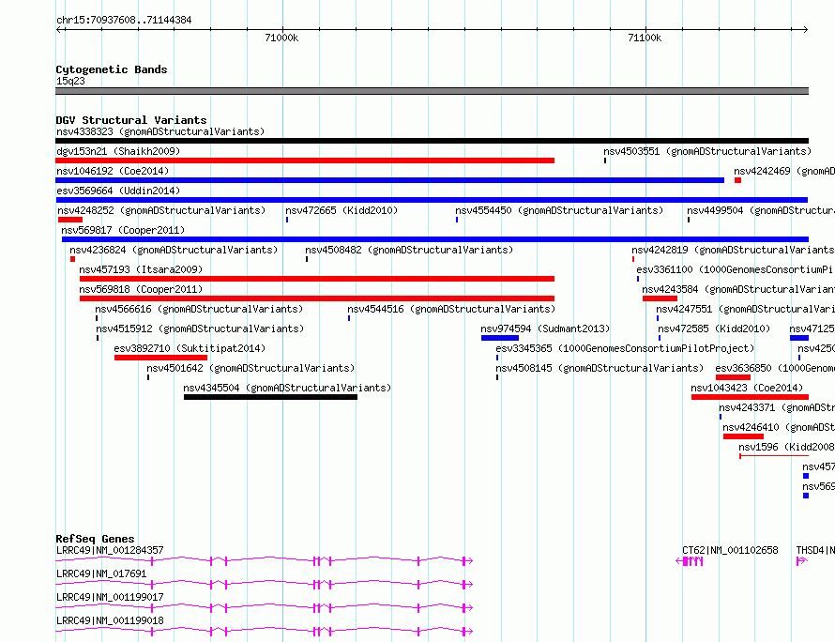Image resolution: width=835 pixels, height=642 pixels.
Task: Click the thin red nsv1596 variant line
Action: point(774,456)
